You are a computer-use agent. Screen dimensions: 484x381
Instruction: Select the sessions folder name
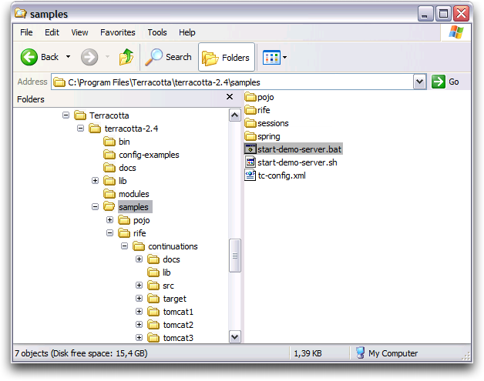pos(273,123)
